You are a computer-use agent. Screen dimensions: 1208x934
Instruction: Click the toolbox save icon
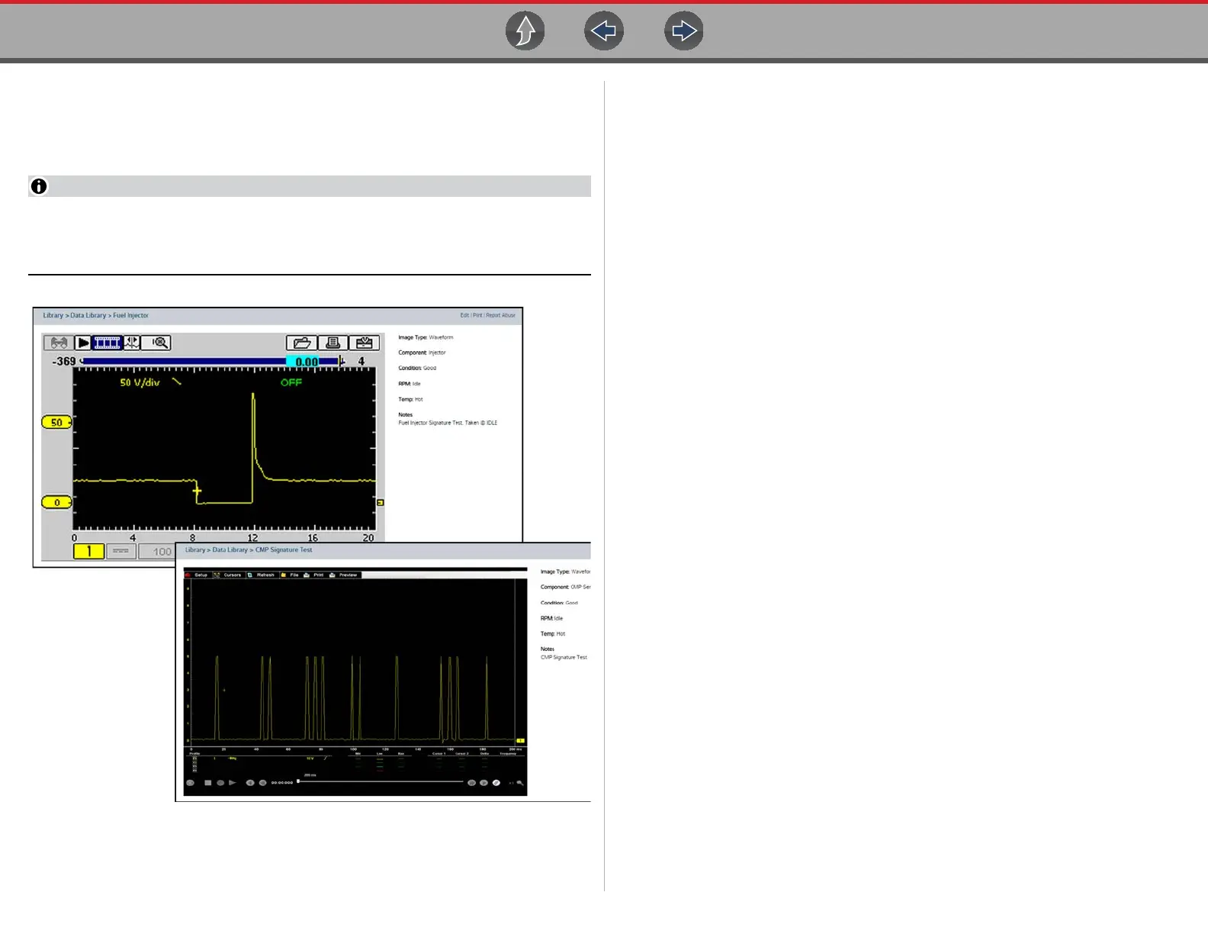(364, 343)
